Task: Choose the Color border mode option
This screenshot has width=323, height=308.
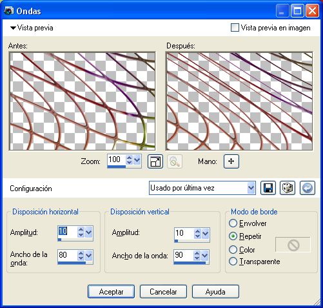Action: coord(233,250)
